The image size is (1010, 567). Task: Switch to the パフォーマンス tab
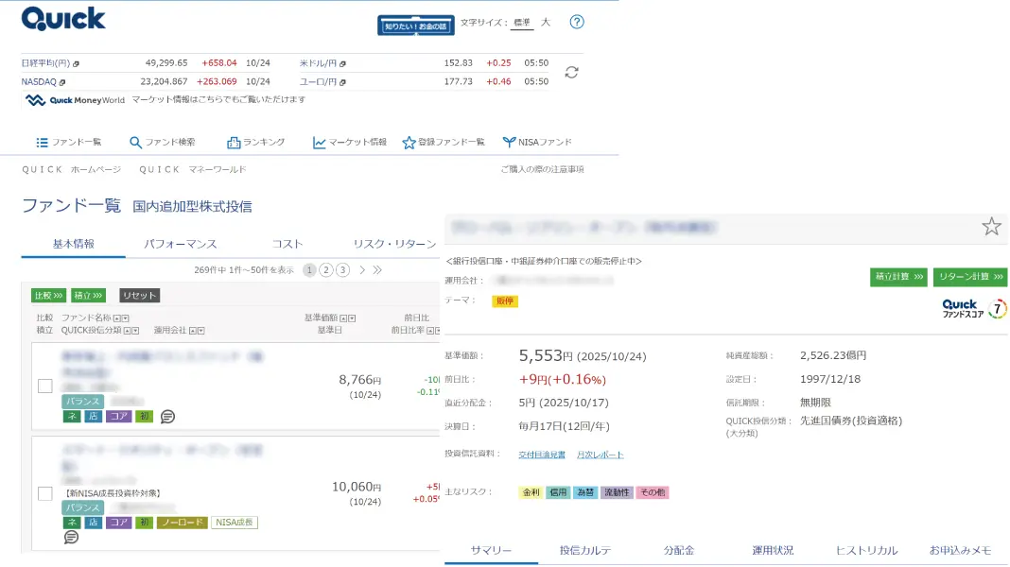(x=181, y=244)
